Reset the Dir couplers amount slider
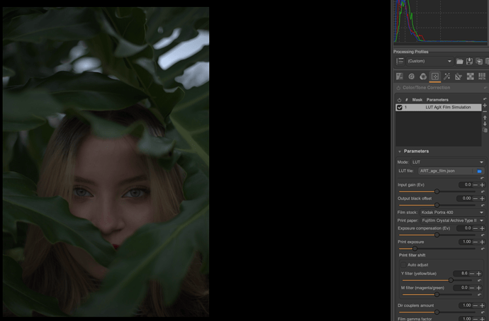 pos(483,312)
